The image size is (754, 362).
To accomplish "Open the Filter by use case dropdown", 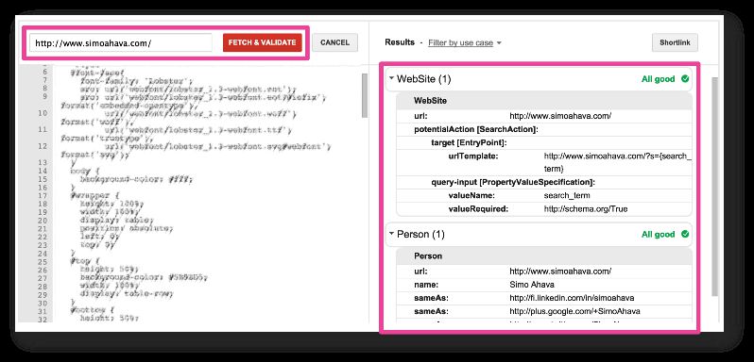I will pos(465,42).
